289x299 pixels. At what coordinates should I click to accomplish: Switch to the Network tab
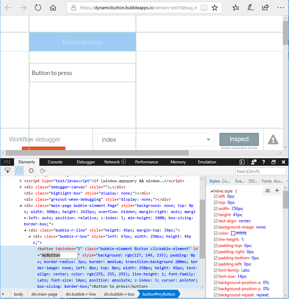[112, 162]
